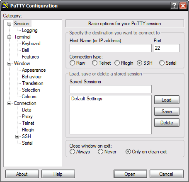Viewport: 189px width, 182px height.
Task: Click the question mark help button in title bar
Action: tap(174, 6)
